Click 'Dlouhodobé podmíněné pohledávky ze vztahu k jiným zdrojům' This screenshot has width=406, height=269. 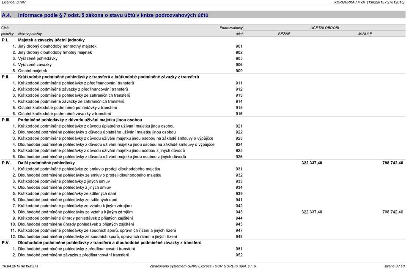tap(75, 212)
